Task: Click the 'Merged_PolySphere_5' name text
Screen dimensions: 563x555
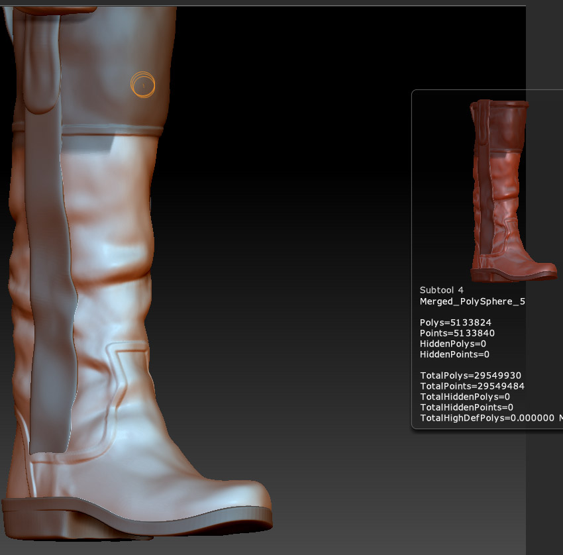Action: point(472,301)
